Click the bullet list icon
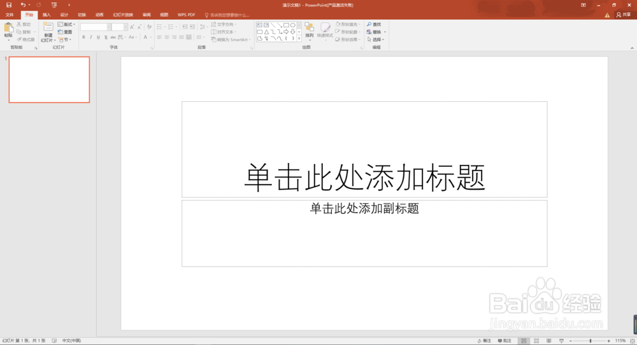The height and width of the screenshot is (345, 637). pos(160,27)
